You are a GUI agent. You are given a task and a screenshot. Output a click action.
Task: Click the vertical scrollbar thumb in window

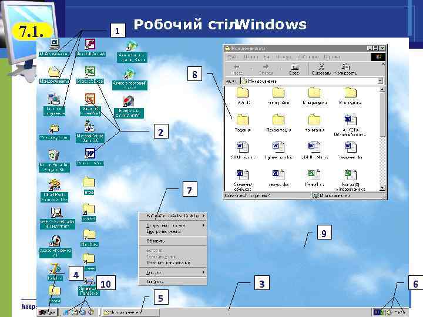tap(382, 114)
